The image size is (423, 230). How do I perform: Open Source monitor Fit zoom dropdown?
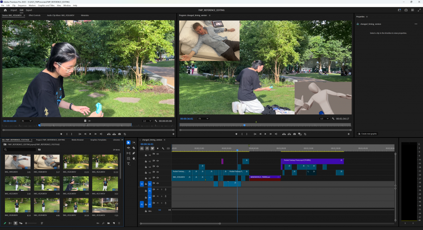[26, 121]
